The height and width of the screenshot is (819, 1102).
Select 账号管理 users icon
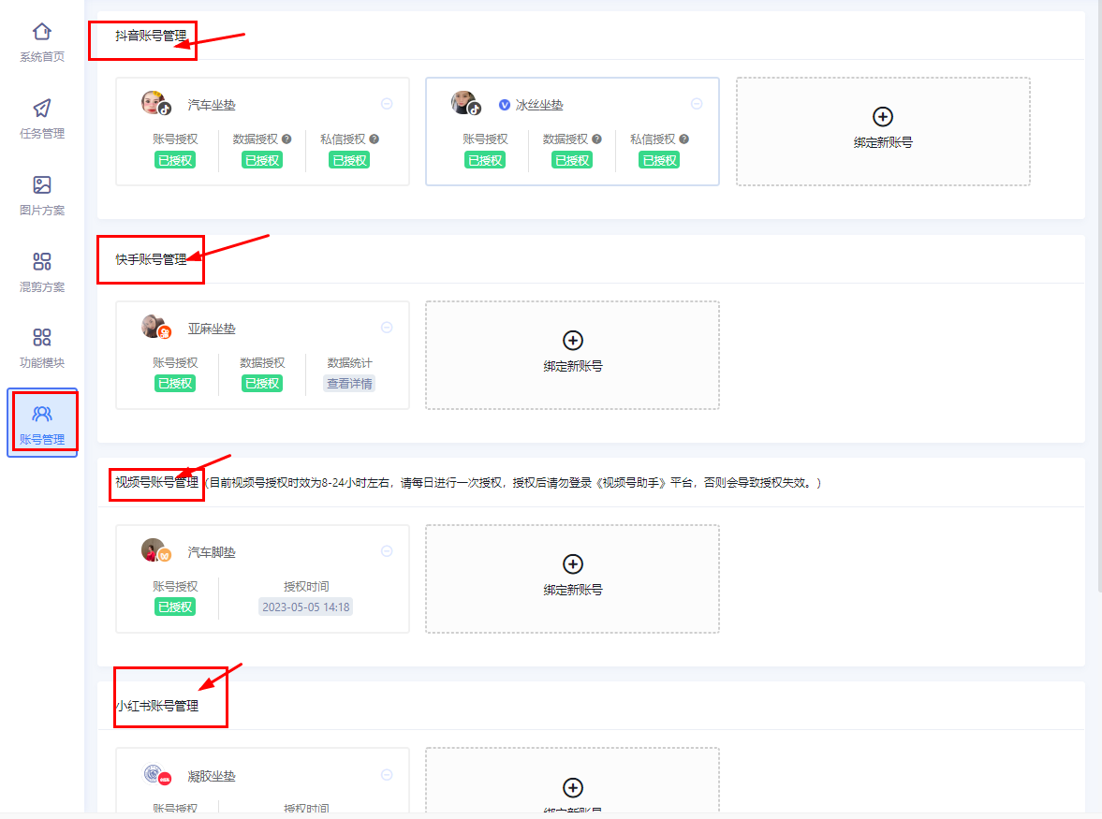(x=42, y=414)
